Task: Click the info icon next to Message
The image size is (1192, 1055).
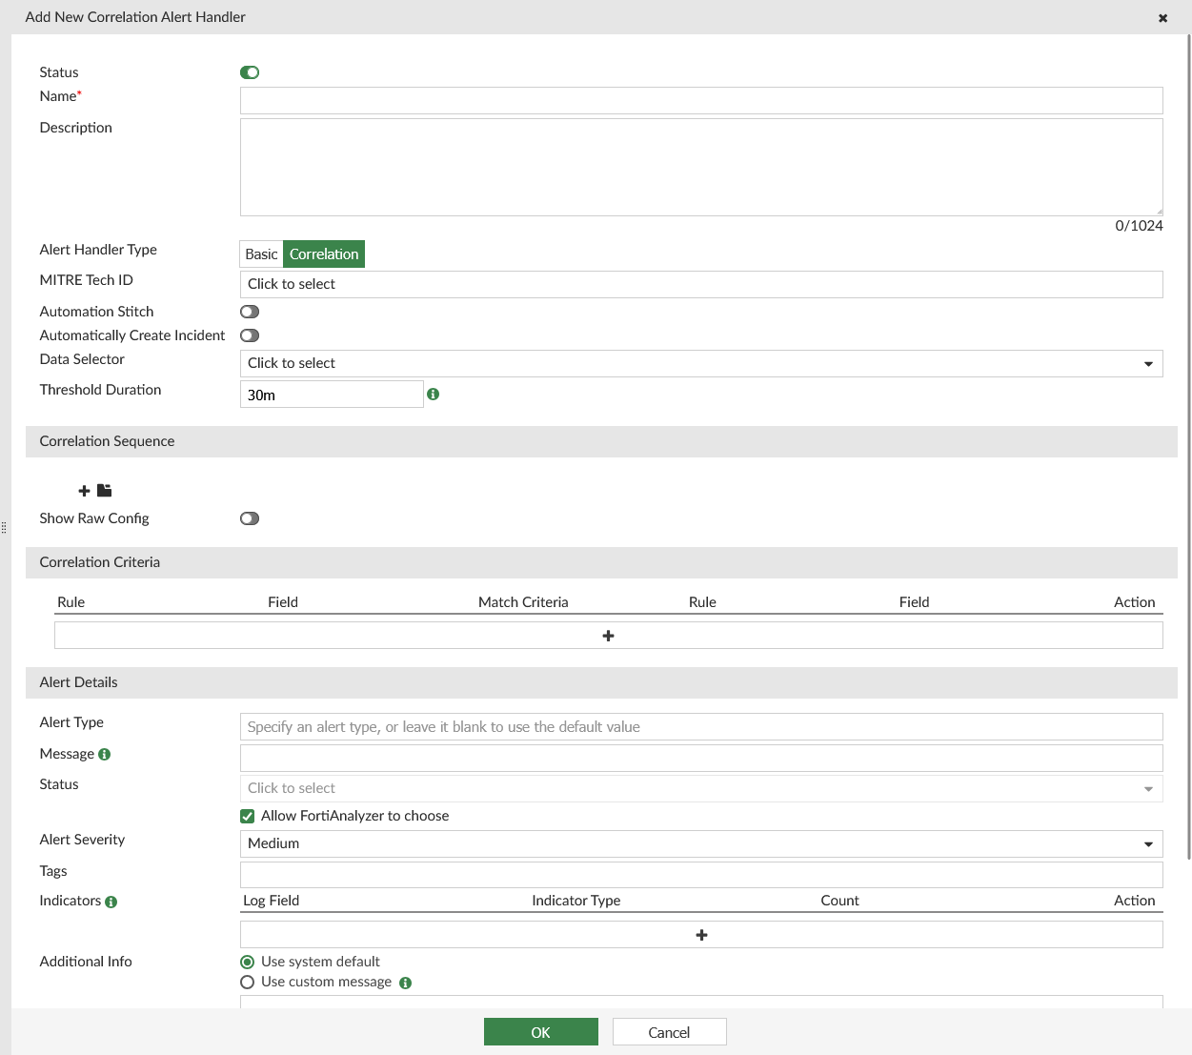Action: tap(105, 754)
